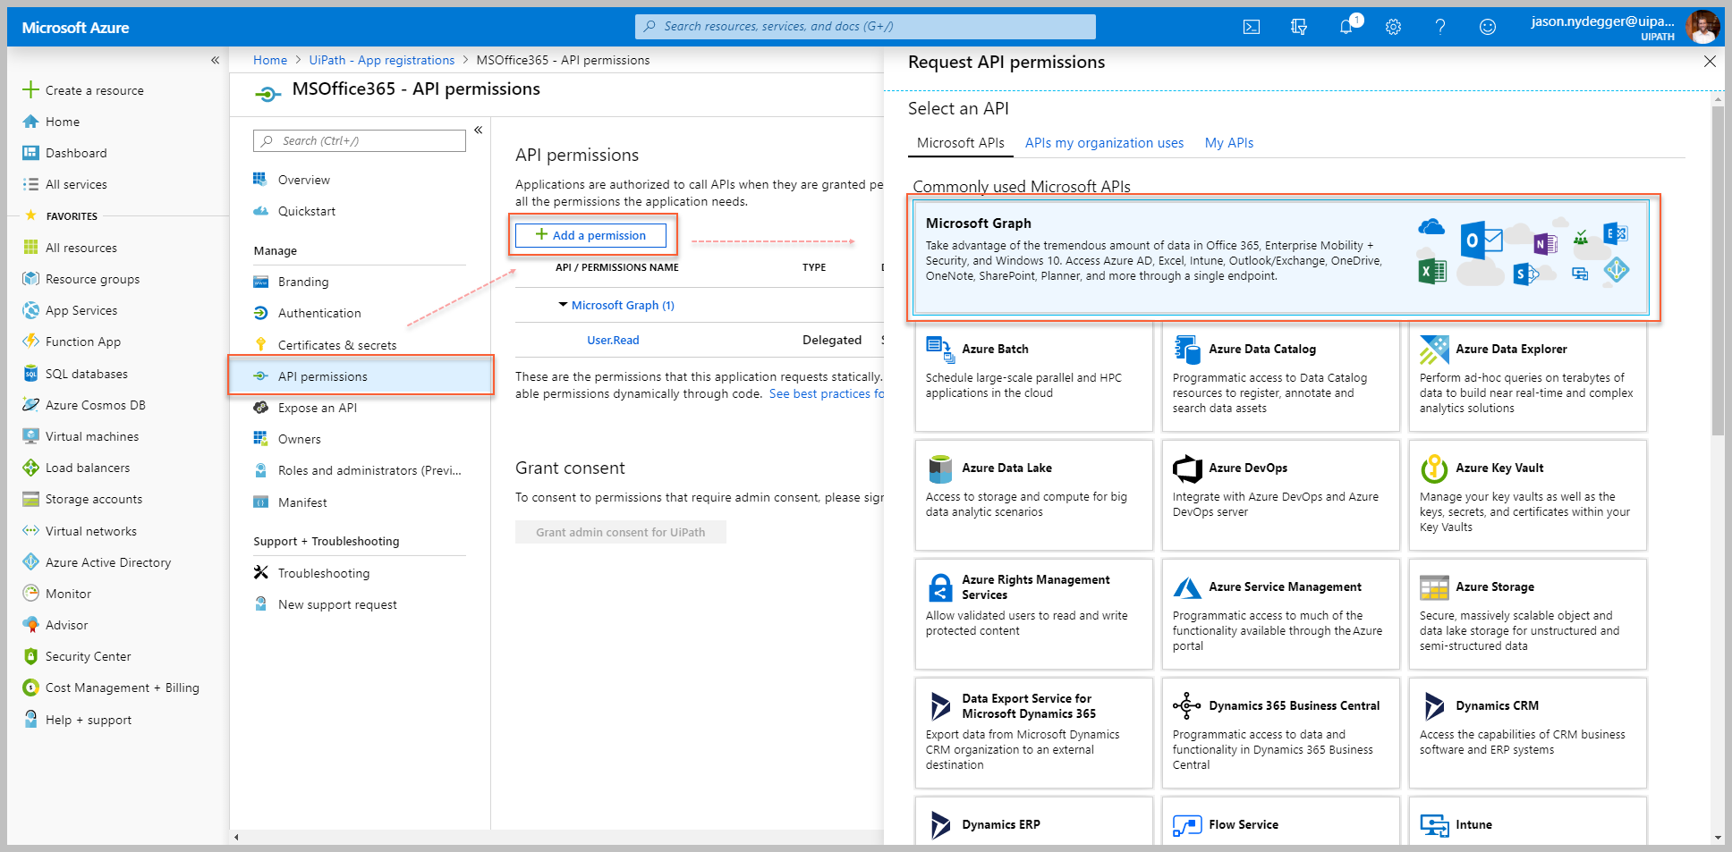Select the Microsoft Graph API card
The image size is (1732, 852).
coord(1281,257)
